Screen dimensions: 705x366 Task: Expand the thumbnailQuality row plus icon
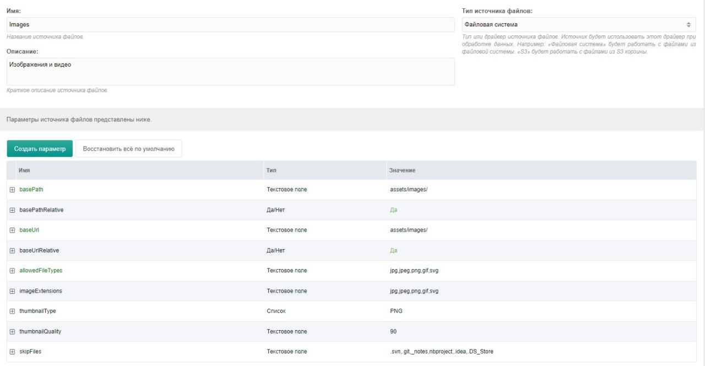point(12,331)
